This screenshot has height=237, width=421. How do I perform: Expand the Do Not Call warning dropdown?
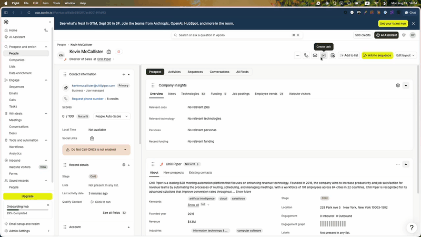click(x=125, y=150)
